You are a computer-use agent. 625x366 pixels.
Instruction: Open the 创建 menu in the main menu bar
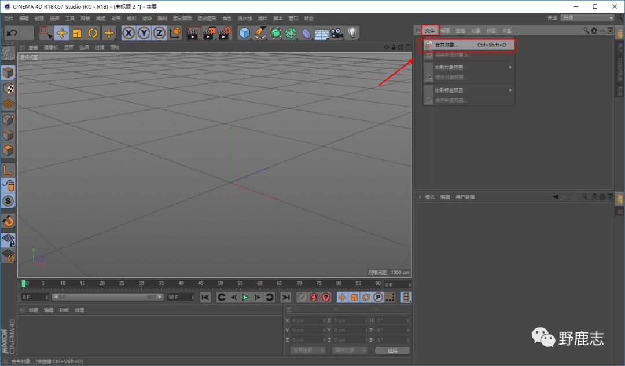tap(39, 19)
